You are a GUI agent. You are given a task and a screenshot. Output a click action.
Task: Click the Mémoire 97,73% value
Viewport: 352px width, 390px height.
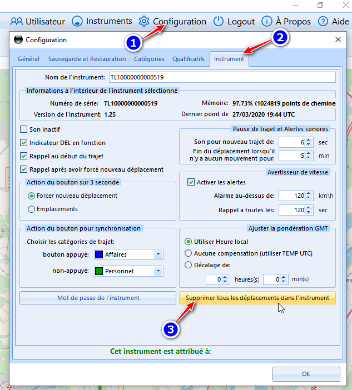coord(284,103)
